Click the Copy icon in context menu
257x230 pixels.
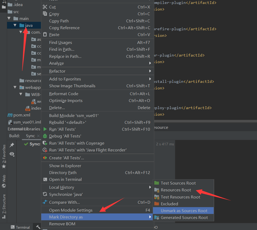pyautogui.click(x=45, y=14)
